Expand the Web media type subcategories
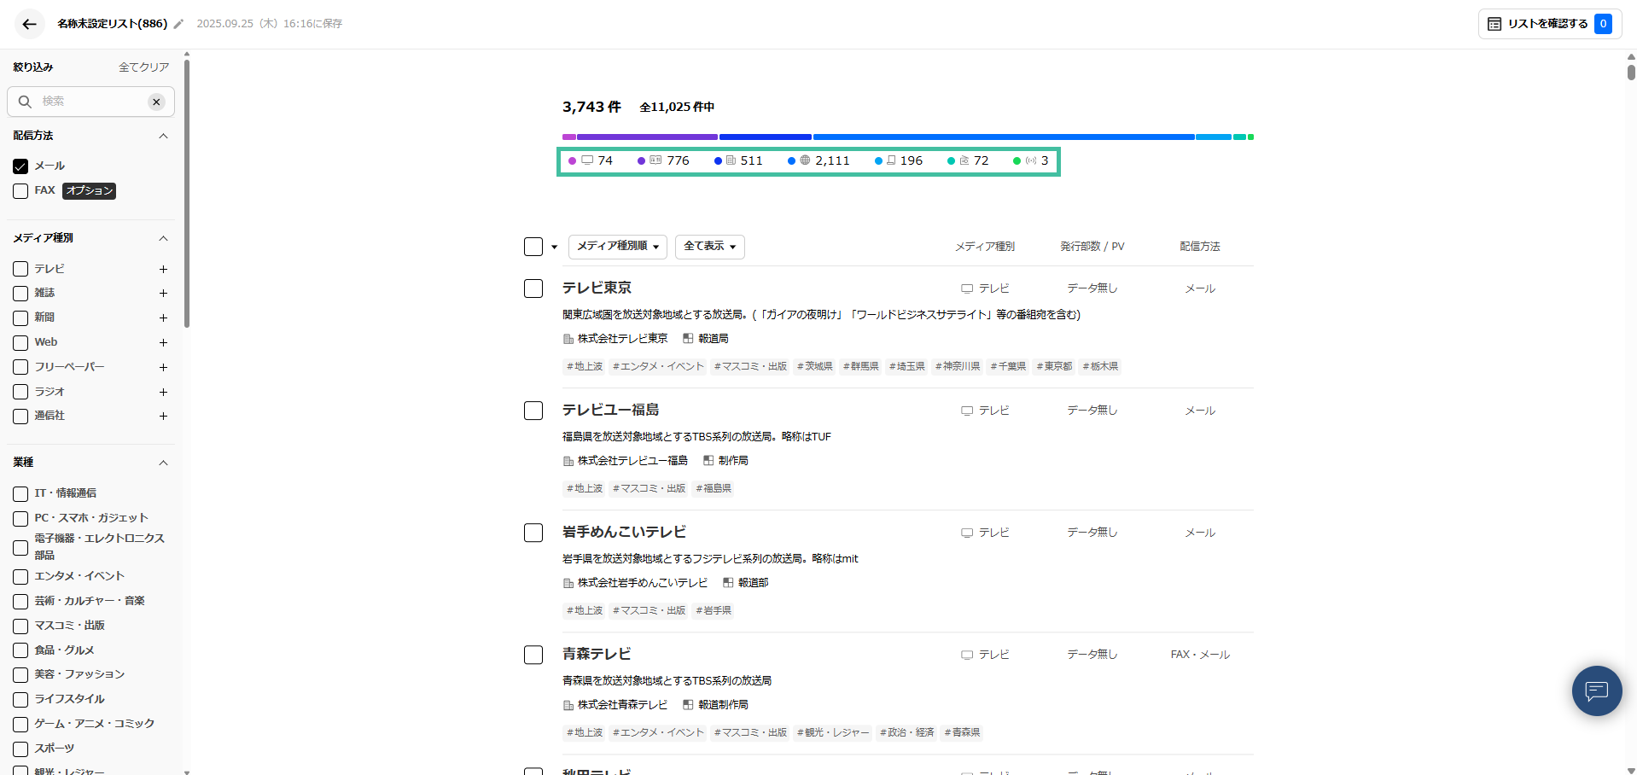The image size is (1637, 775). [163, 342]
